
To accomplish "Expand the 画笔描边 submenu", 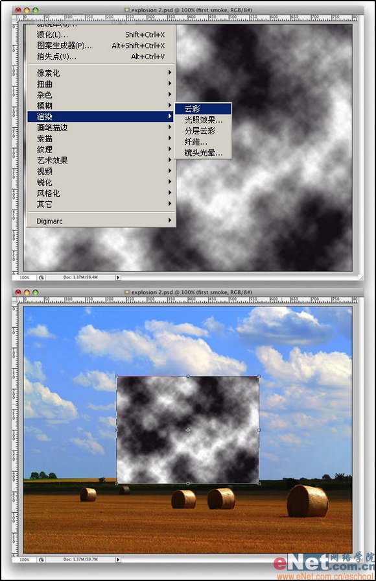I will (x=101, y=127).
